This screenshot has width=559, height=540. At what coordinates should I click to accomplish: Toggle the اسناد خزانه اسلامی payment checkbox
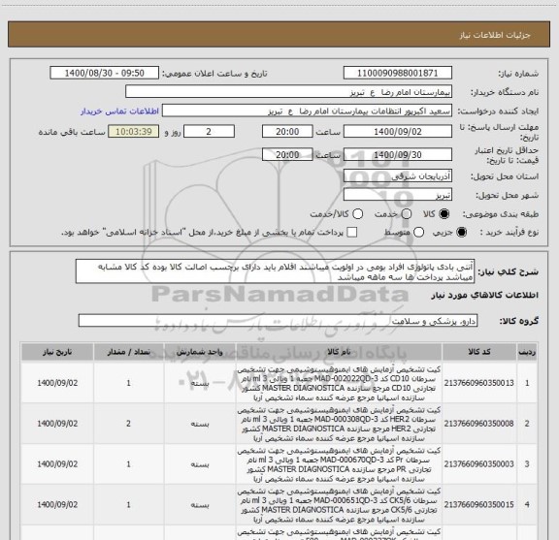[352, 233]
